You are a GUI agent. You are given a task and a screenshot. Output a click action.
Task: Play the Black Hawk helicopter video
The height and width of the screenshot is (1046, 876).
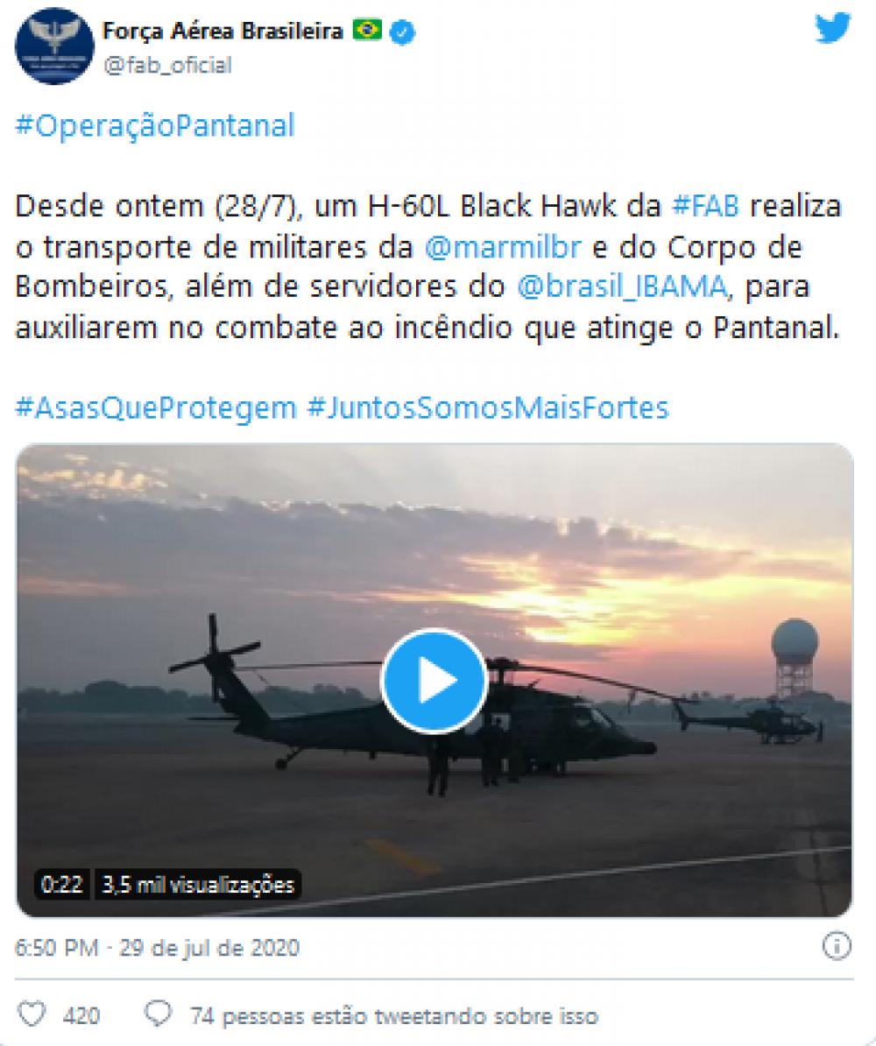pyautogui.click(x=434, y=681)
